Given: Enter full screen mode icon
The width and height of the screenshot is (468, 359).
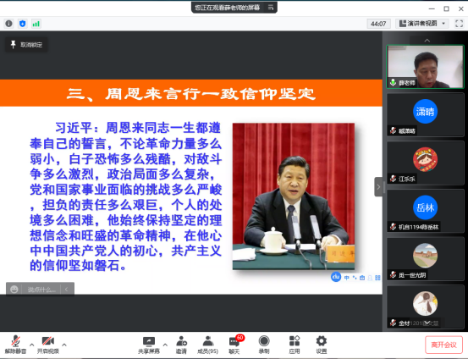Looking at the screenshot, I should click(x=459, y=24).
